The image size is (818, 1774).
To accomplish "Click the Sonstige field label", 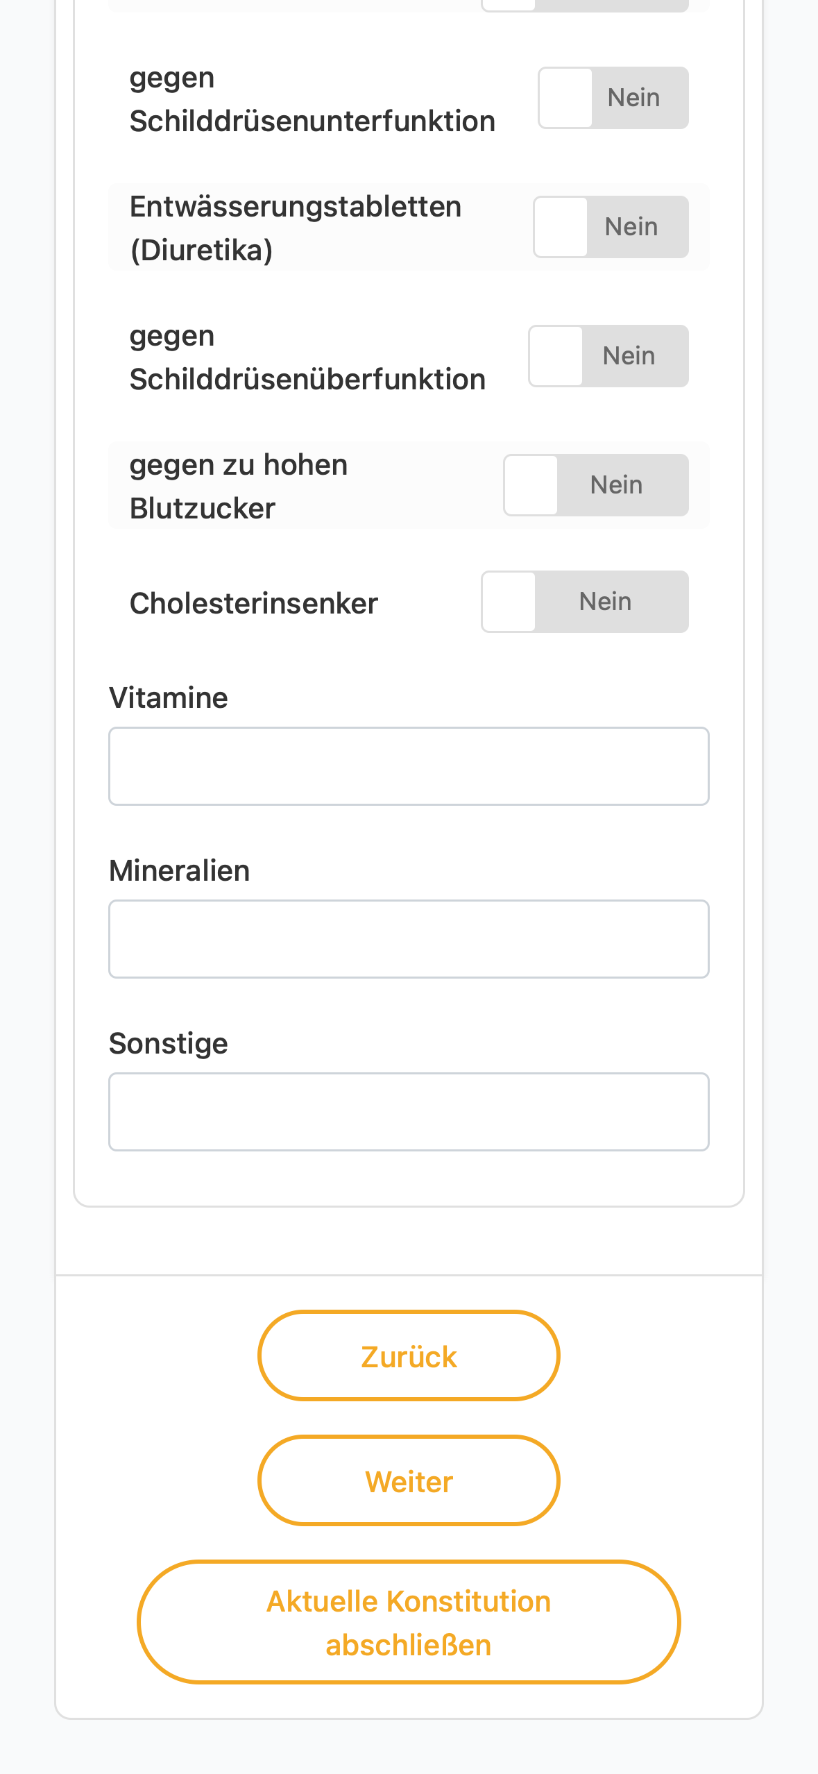I will coord(169,1043).
